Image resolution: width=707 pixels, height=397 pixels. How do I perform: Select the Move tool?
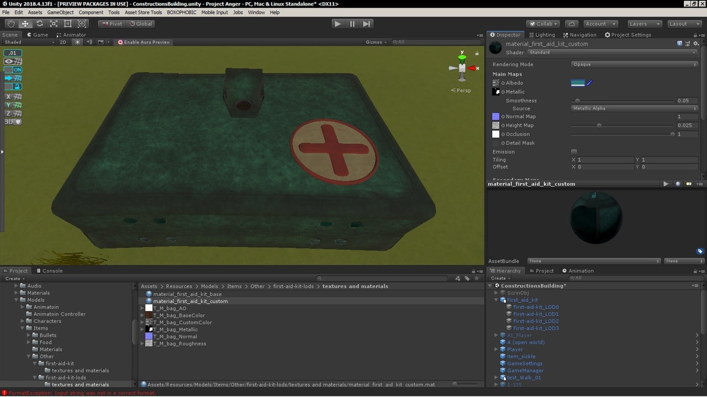[25, 24]
